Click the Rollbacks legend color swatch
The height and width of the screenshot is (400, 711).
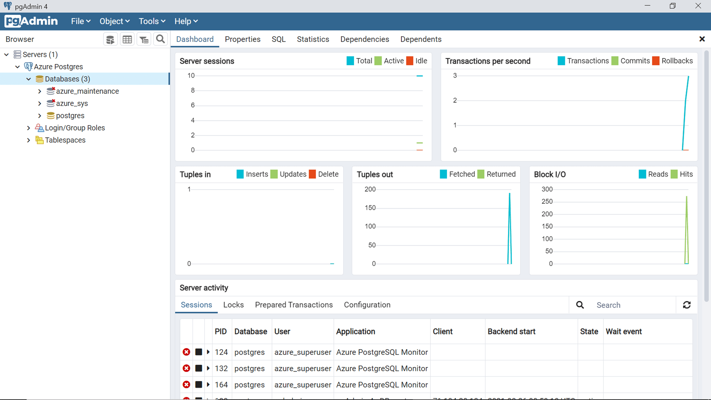tap(656, 61)
